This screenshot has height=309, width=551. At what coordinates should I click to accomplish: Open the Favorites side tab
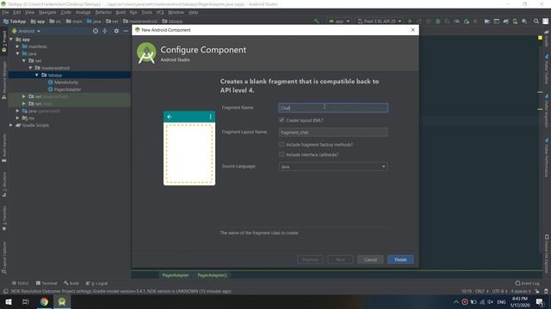coord(3,218)
